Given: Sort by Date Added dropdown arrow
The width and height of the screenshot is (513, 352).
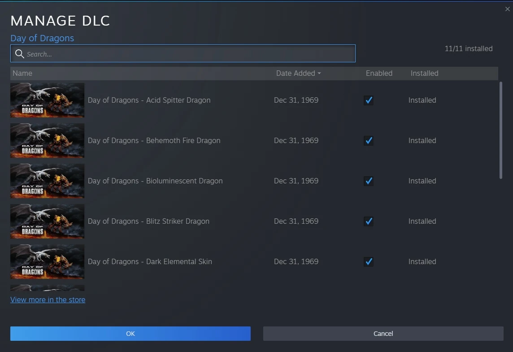Looking at the screenshot, I should [x=319, y=74].
